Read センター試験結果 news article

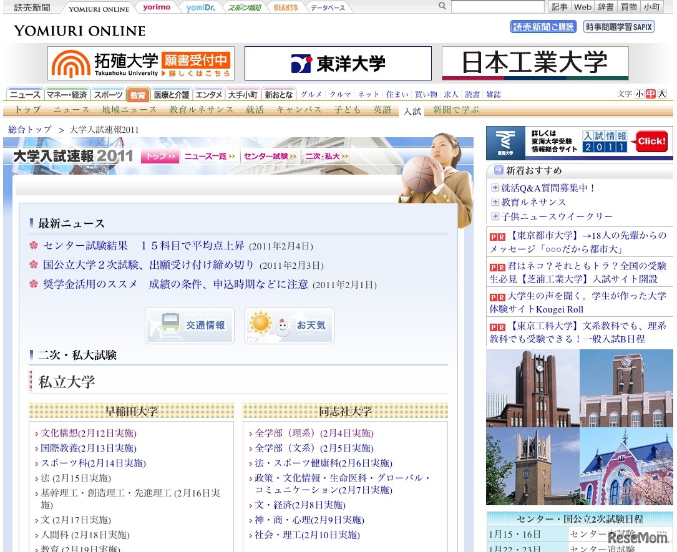144,246
